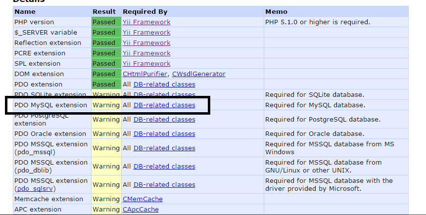Viewport: 426px width, 215px height.
Task: Select the Reflection extension name cell
Action: 52,43
